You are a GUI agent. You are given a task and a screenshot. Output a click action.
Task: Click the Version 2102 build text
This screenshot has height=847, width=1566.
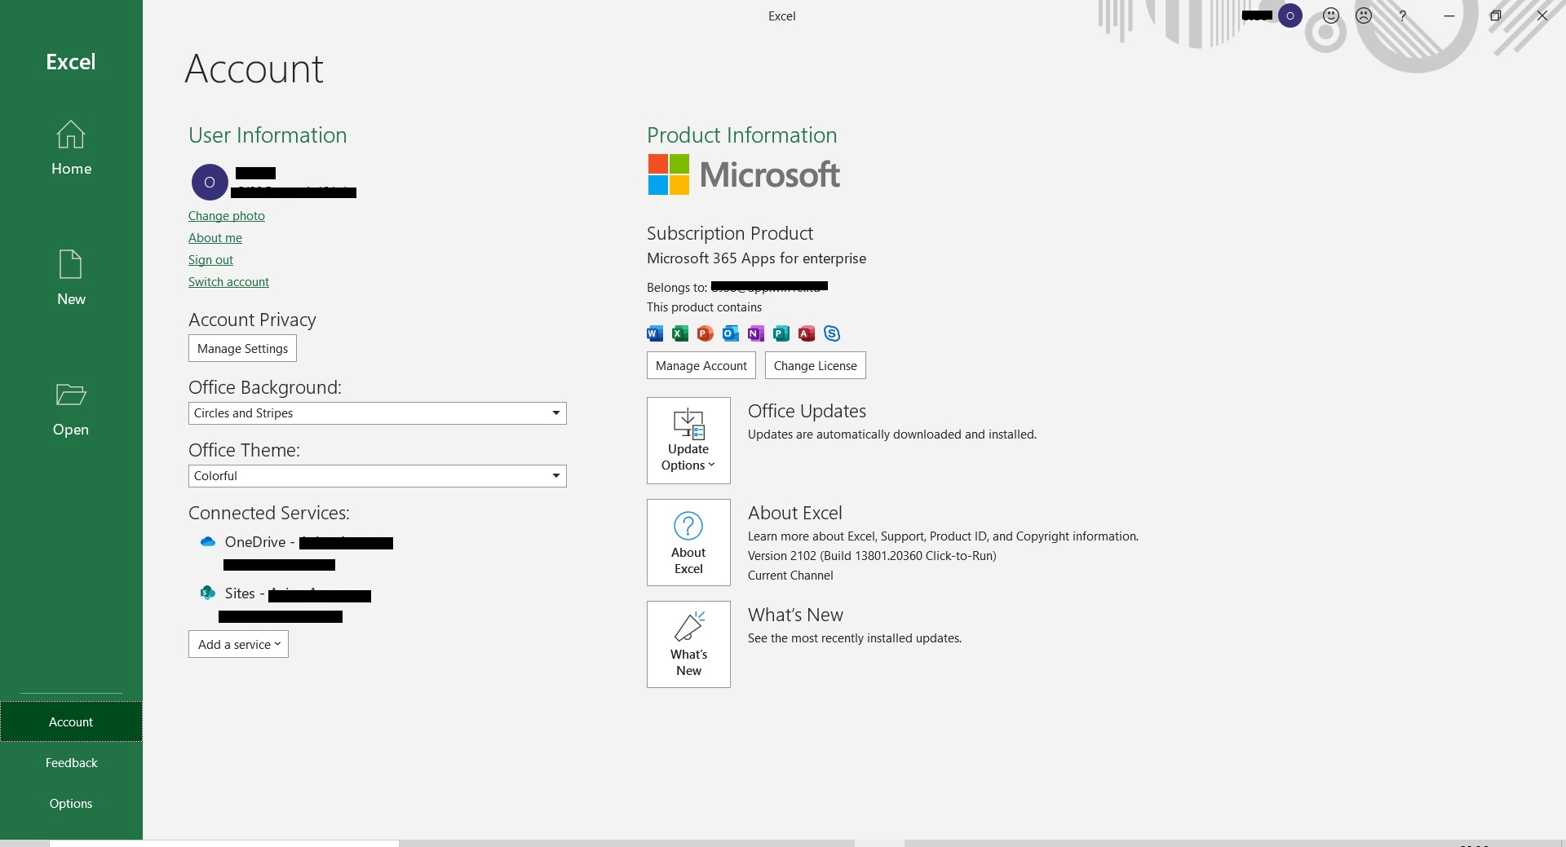pos(872,556)
